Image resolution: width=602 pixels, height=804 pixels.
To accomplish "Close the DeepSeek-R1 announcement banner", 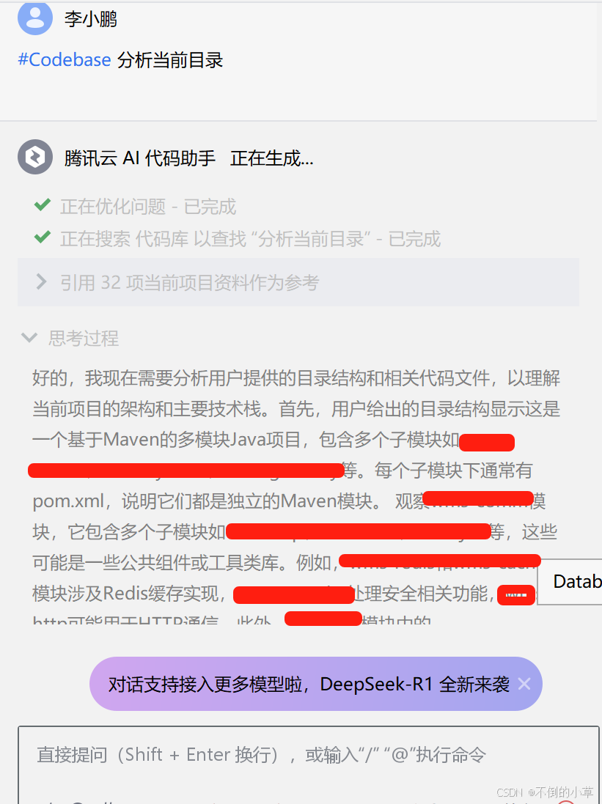I will tap(524, 684).
